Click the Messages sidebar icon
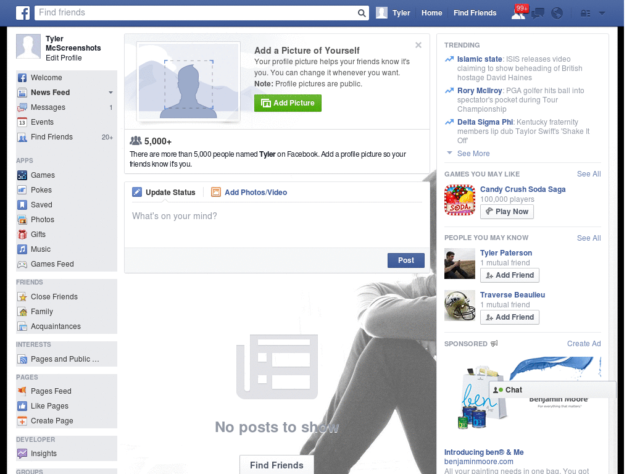Viewport: 632px width, 474px height. [22, 107]
